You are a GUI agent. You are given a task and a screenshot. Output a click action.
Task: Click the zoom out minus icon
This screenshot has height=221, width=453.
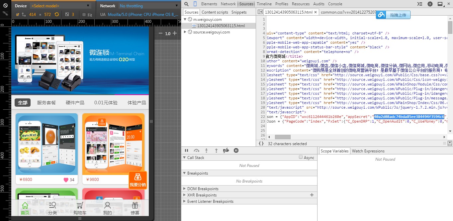(x=161, y=33)
